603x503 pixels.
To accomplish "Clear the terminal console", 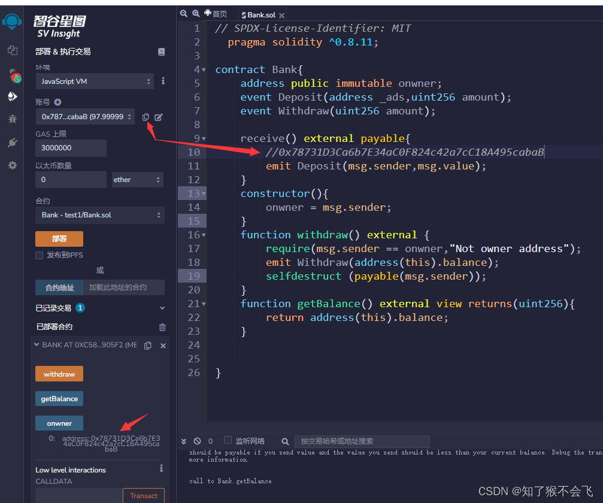I will click(x=197, y=441).
